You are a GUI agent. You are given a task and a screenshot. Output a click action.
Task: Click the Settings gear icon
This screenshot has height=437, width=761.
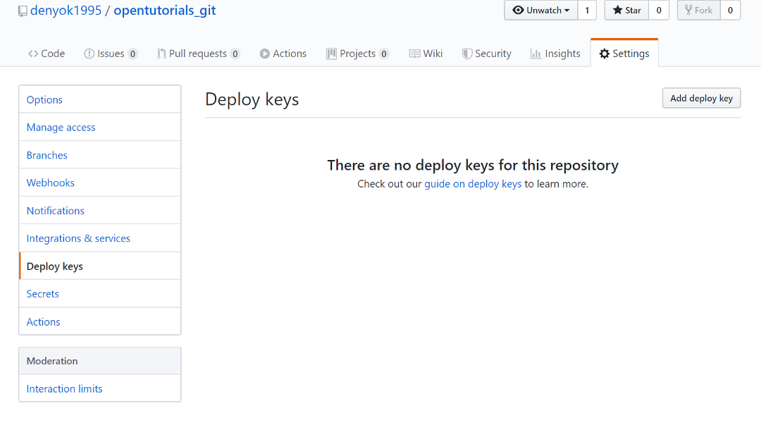point(605,54)
